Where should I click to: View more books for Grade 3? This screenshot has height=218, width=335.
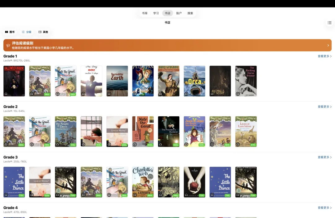coord(324,157)
